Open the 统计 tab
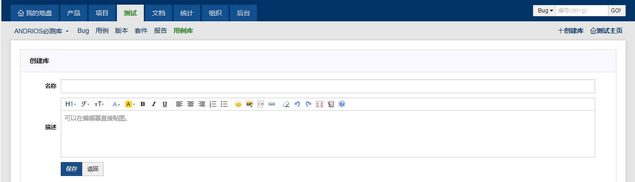Viewport: 635px width, 182px height. [x=187, y=13]
